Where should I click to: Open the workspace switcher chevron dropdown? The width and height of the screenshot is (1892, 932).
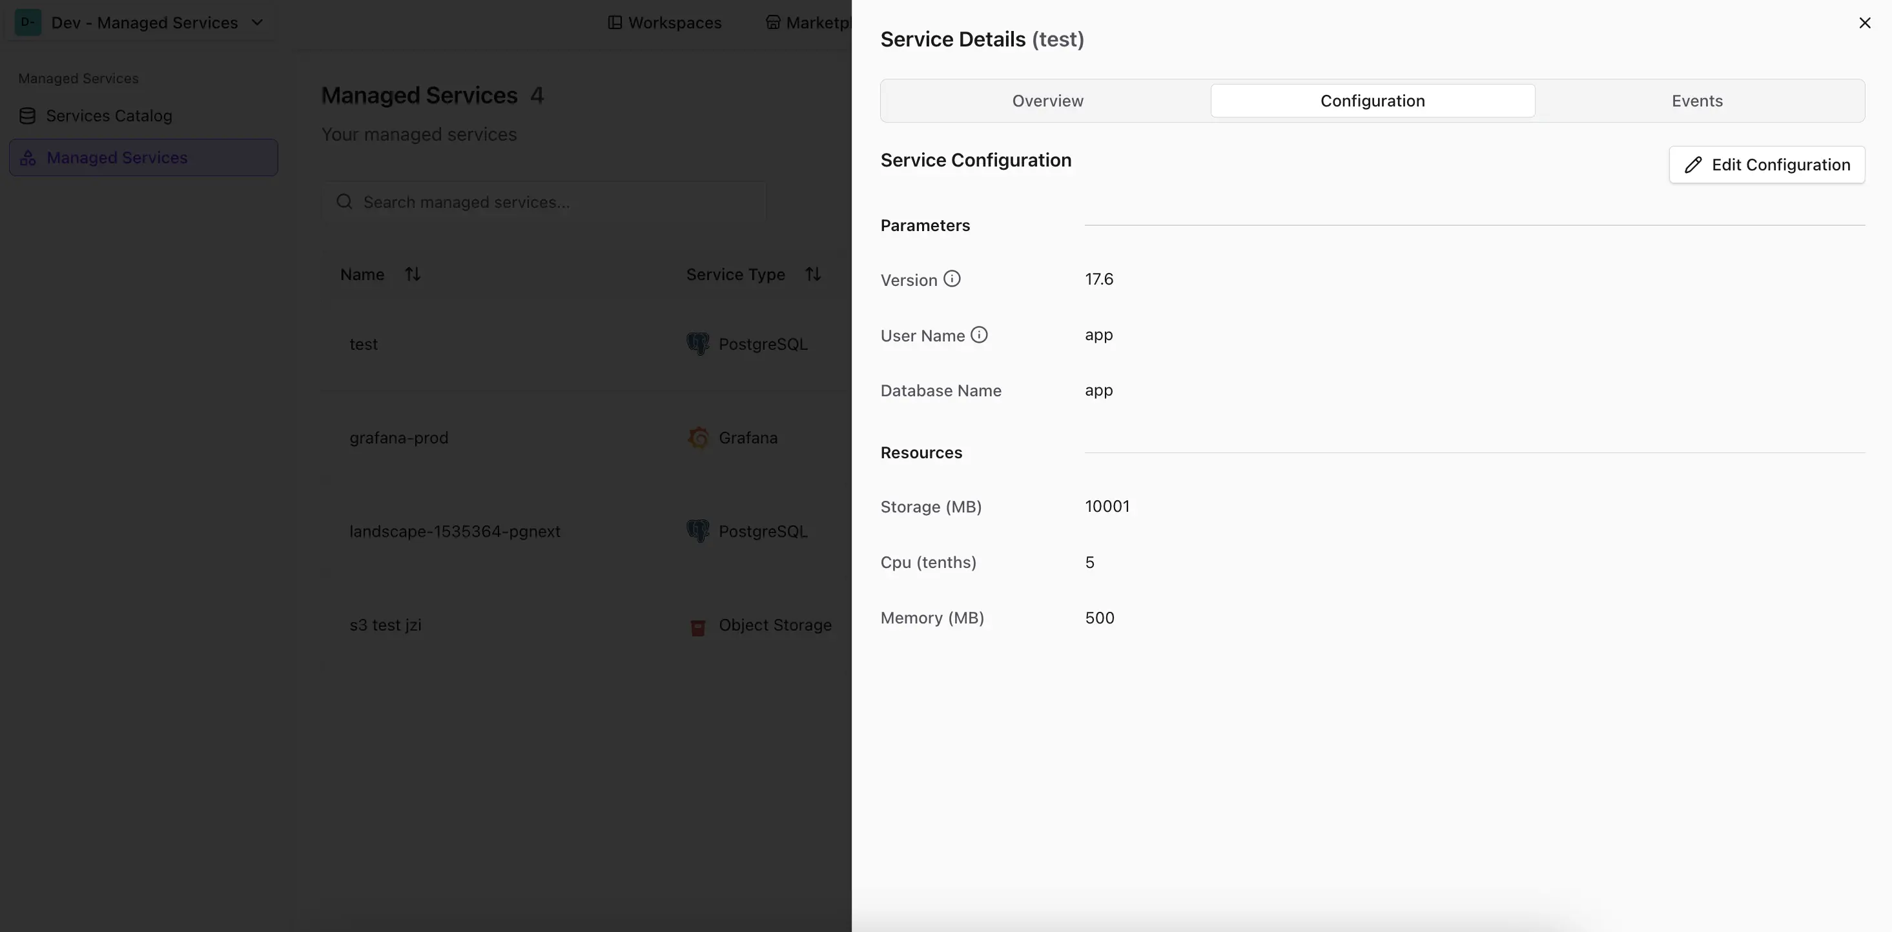point(257,22)
